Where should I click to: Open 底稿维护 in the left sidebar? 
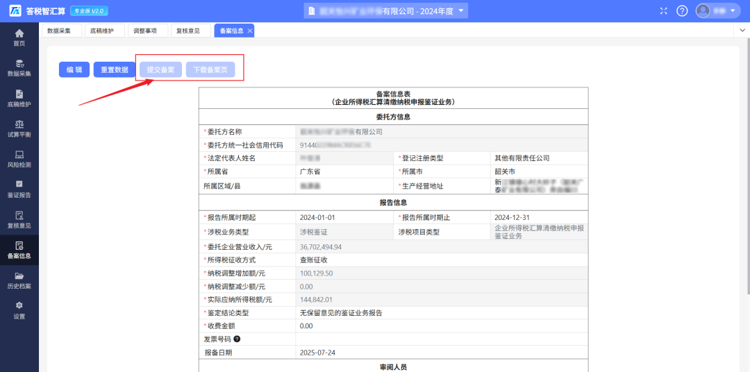click(x=19, y=99)
